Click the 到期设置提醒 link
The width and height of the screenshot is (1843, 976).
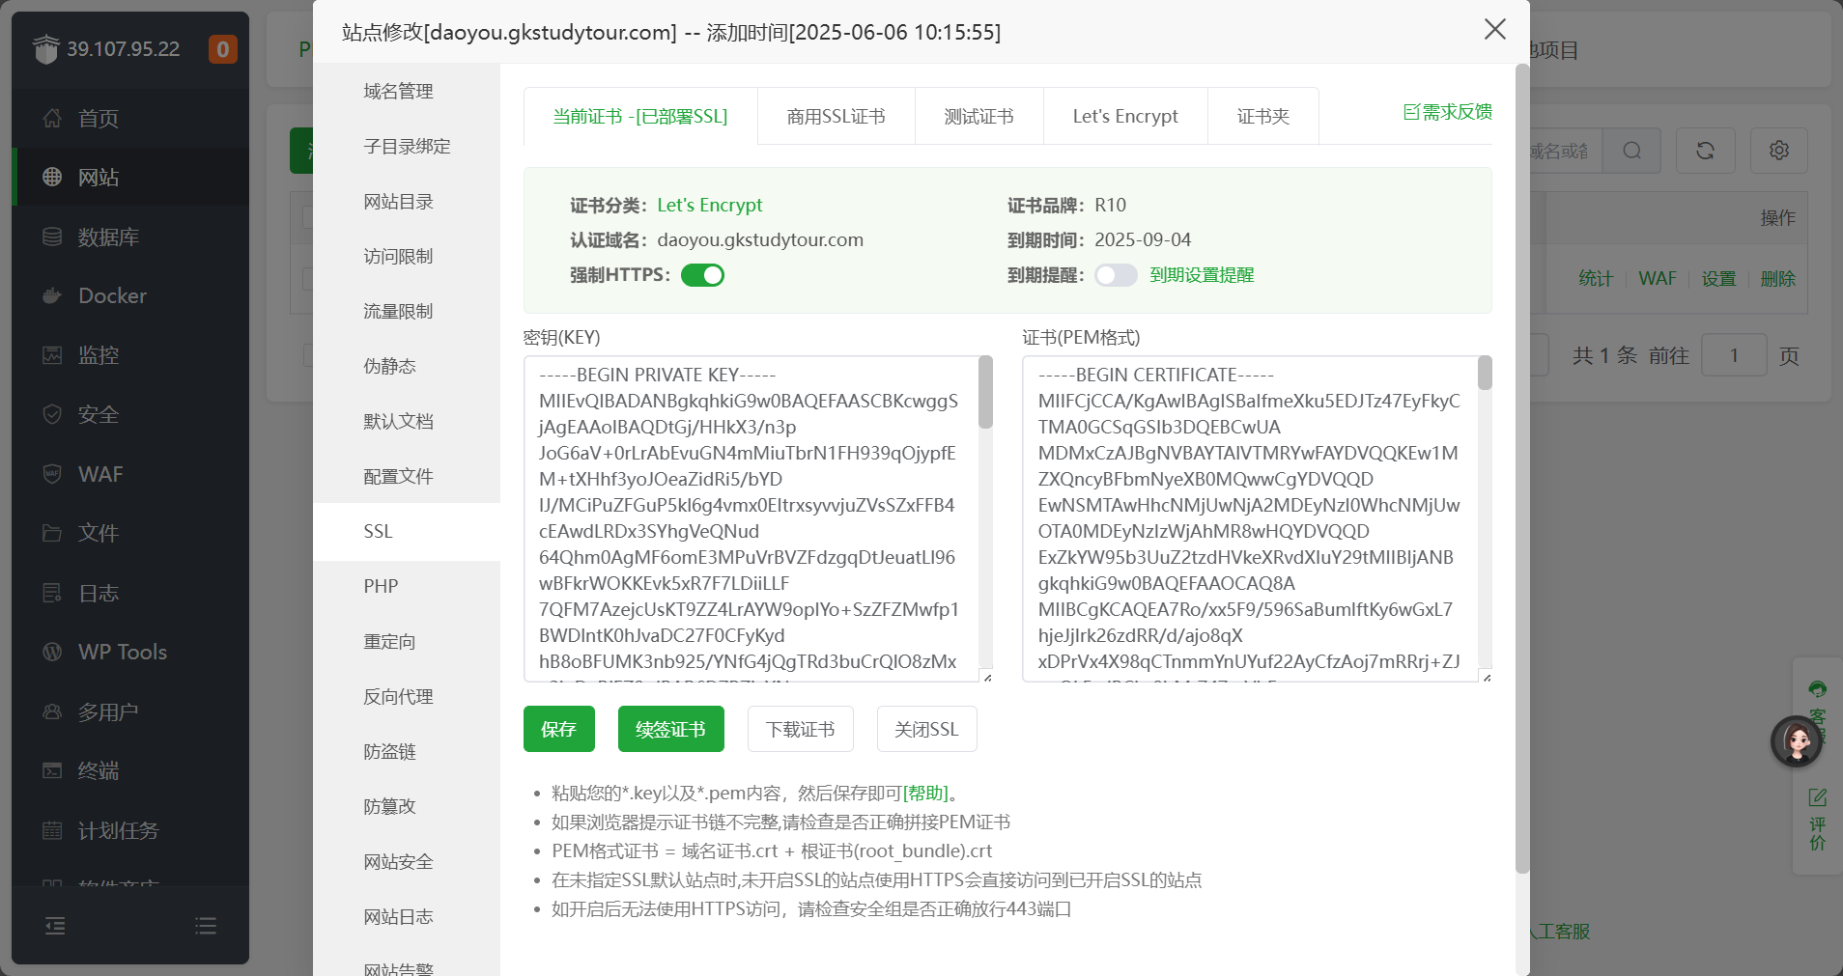pos(1202,275)
